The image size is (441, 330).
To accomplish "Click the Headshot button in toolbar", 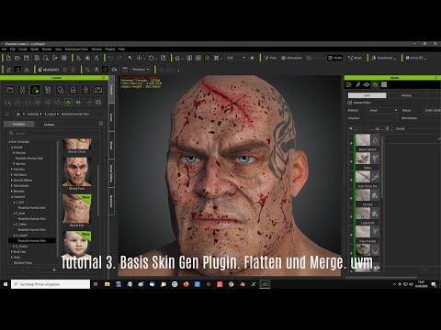I will pyautogui.click(x=49, y=70).
